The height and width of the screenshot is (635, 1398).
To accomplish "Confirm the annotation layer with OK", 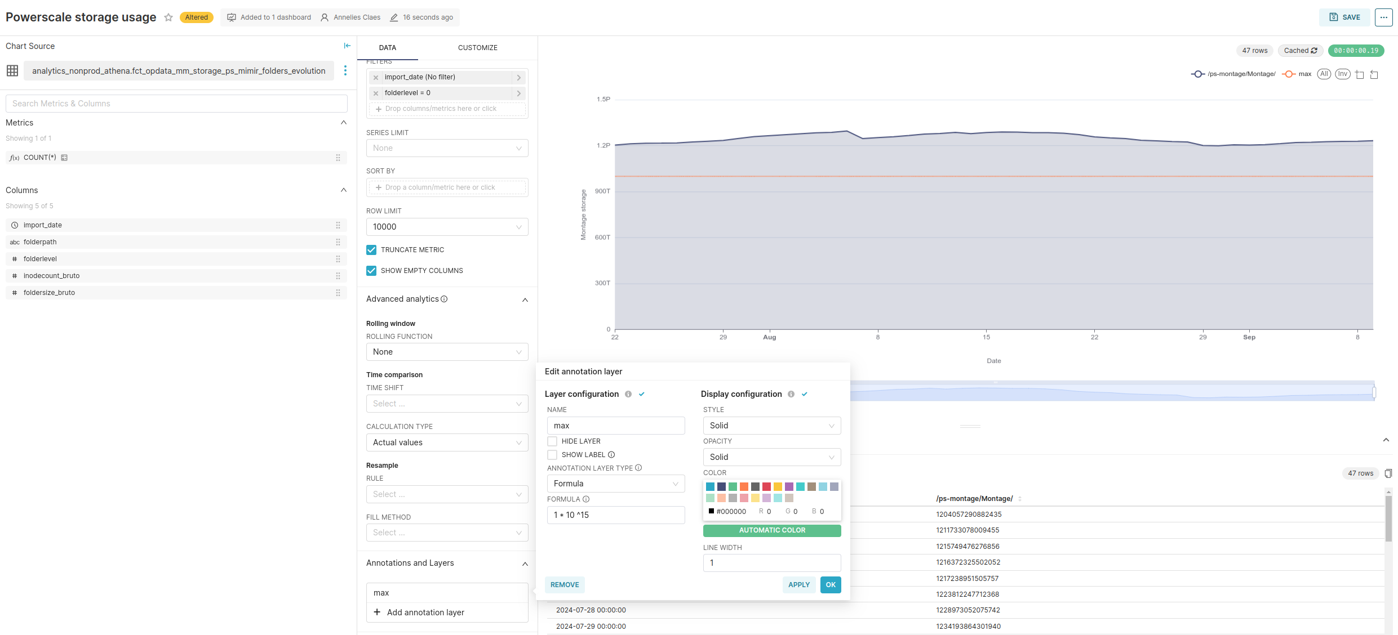I will (831, 585).
